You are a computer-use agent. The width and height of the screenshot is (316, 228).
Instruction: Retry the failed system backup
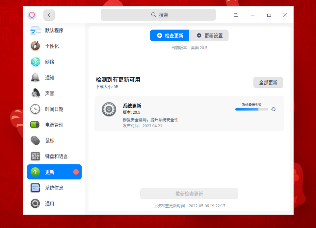pos(273,109)
